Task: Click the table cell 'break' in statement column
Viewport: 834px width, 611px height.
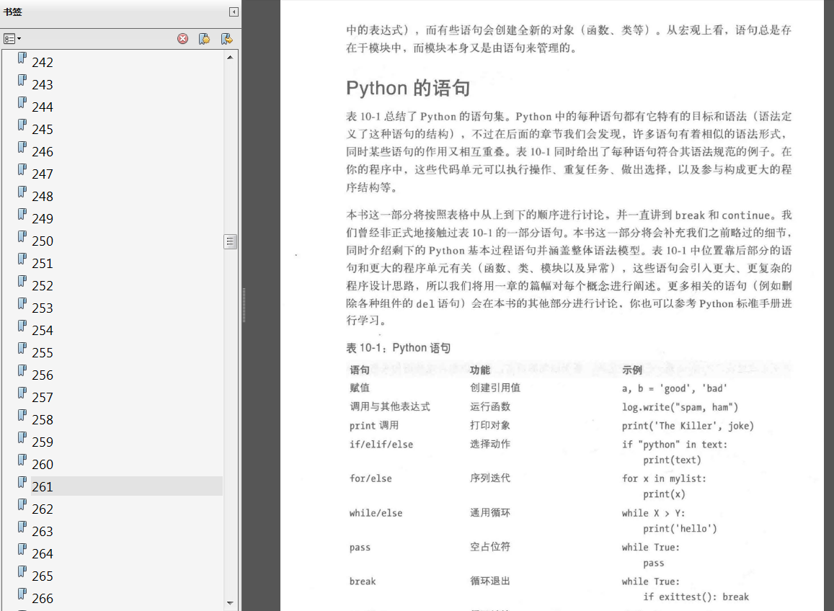Action: point(363,581)
